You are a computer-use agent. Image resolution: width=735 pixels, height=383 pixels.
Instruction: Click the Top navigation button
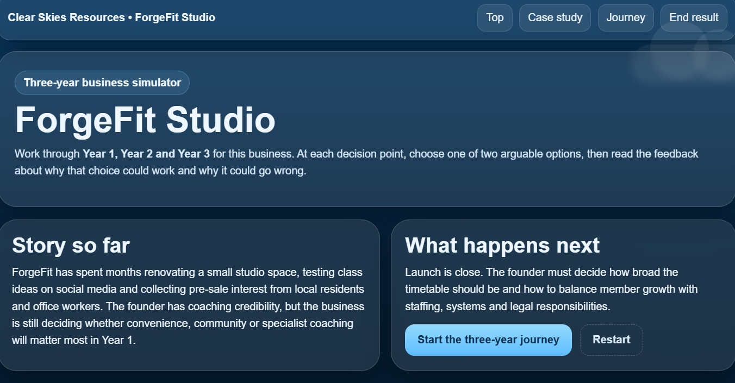(x=494, y=17)
